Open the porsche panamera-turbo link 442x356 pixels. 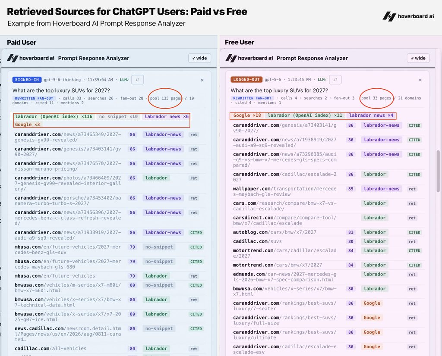pos(68,201)
